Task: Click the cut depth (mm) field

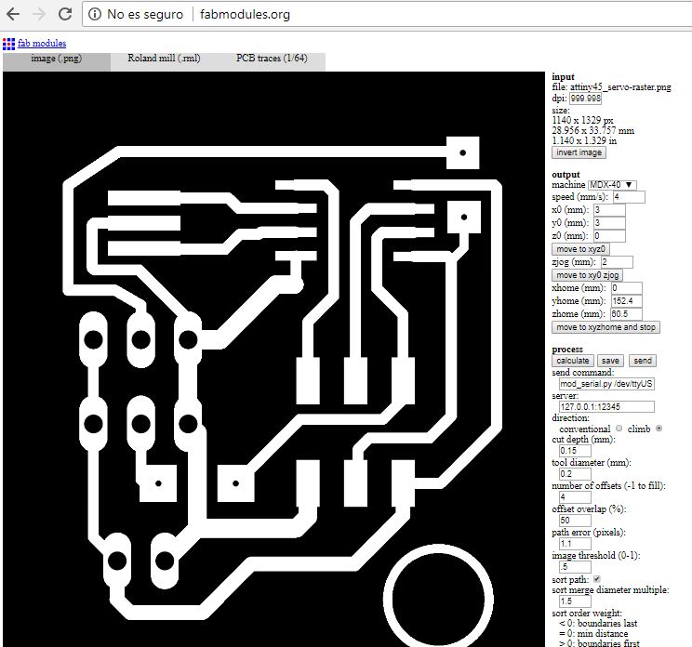Action: pos(575,451)
